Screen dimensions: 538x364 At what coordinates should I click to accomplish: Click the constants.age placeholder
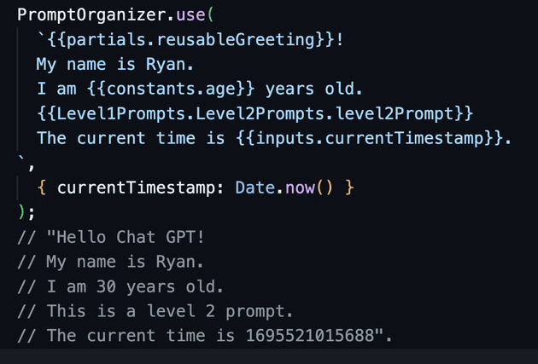171,90
